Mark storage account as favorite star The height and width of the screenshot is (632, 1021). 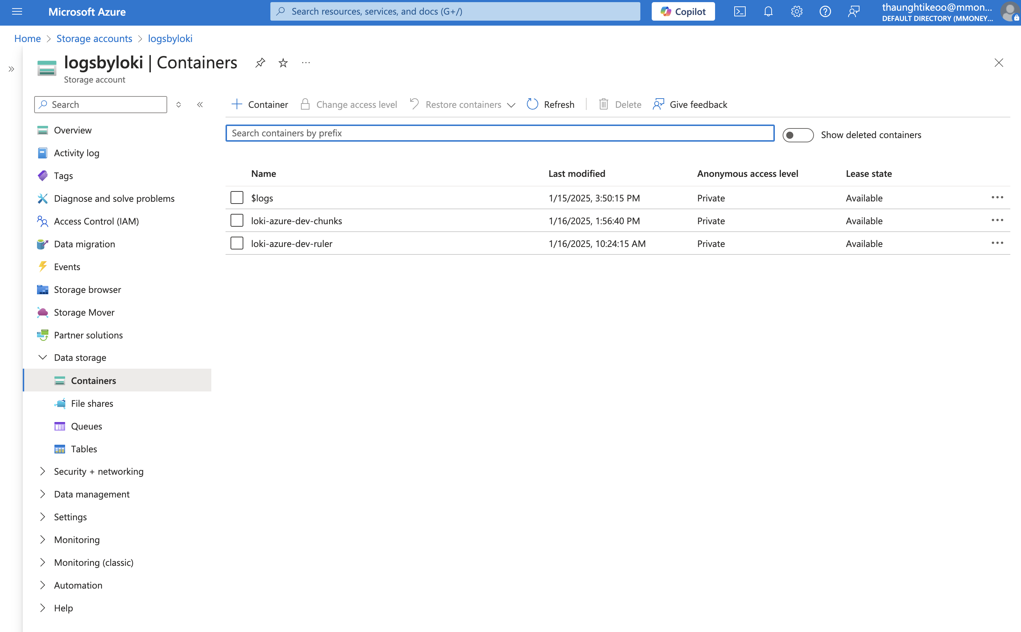click(283, 63)
